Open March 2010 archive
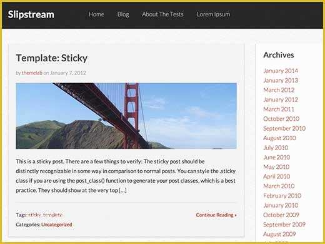 [279, 186]
